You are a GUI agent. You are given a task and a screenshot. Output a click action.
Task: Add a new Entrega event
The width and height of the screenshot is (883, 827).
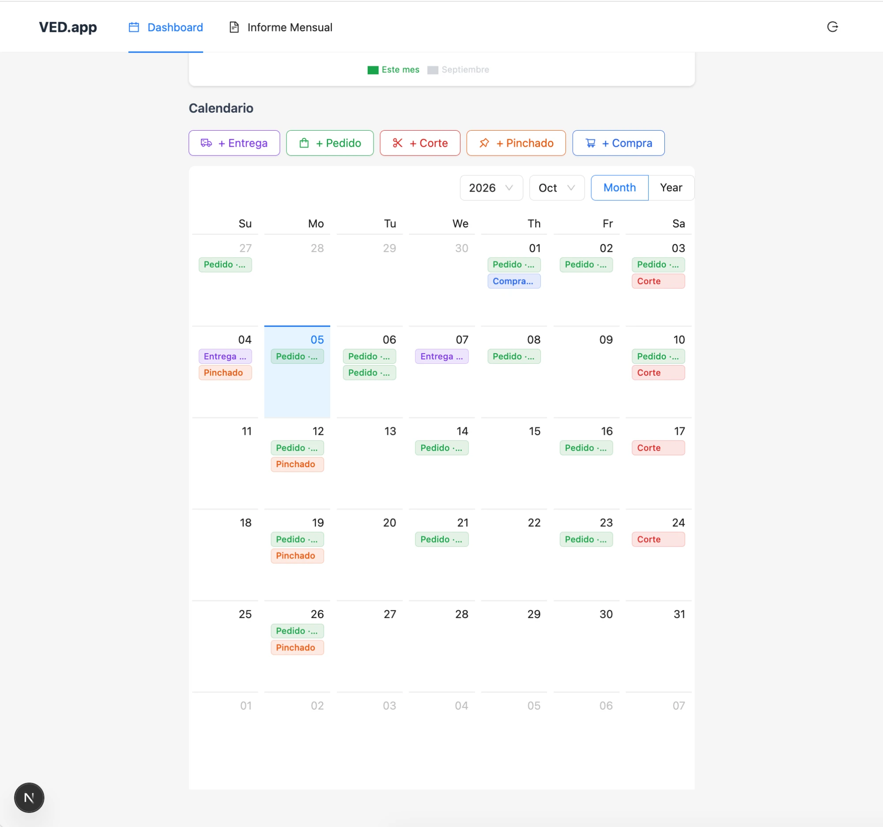(x=234, y=143)
